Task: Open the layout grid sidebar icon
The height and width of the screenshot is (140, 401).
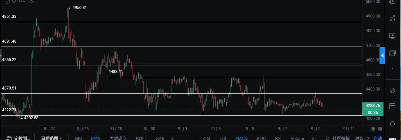Action: coord(392,106)
